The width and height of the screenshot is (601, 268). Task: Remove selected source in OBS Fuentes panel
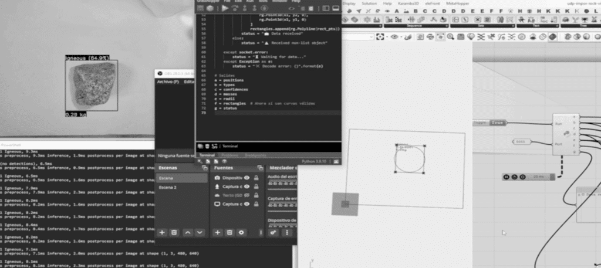tap(229, 232)
